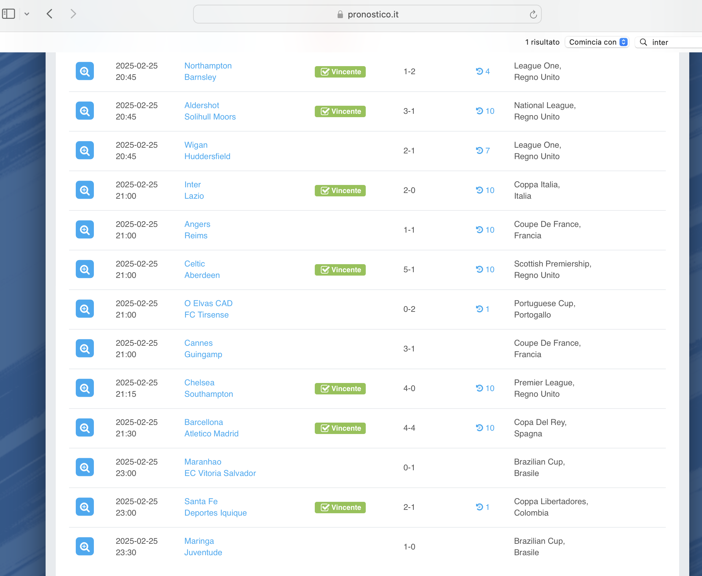Go forward with the next-page arrow
This screenshot has height=576, width=702.
(x=73, y=14)
